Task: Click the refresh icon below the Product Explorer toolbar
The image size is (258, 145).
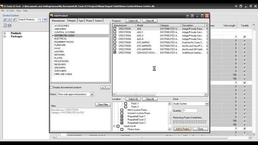Action: [x=4, y=25]
